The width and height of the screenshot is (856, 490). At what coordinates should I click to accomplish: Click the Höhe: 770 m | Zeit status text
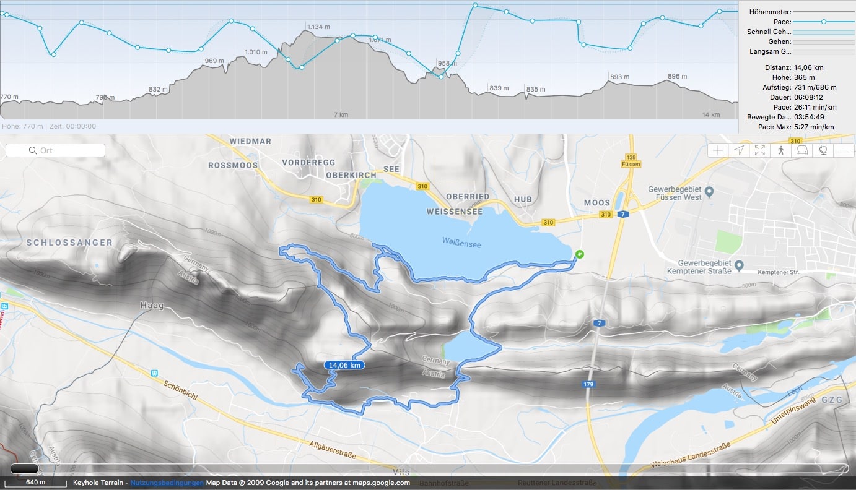pos(49,126)
